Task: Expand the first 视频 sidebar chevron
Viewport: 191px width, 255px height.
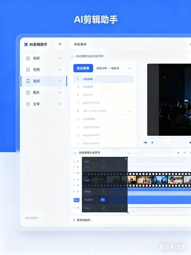Action: pyautogui.click(x=60, y=58)
